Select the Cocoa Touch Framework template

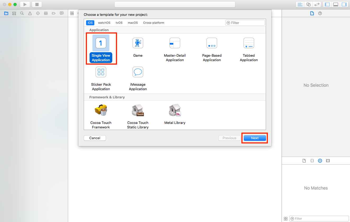(101, 116)
